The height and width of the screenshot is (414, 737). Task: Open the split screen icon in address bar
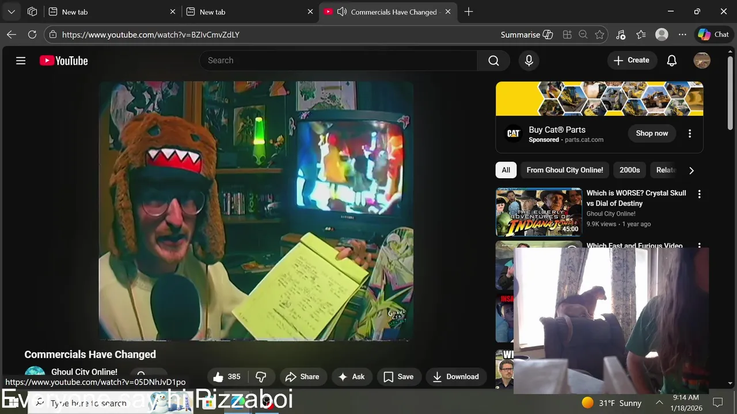pyautogui.click(x=567, y=34)
